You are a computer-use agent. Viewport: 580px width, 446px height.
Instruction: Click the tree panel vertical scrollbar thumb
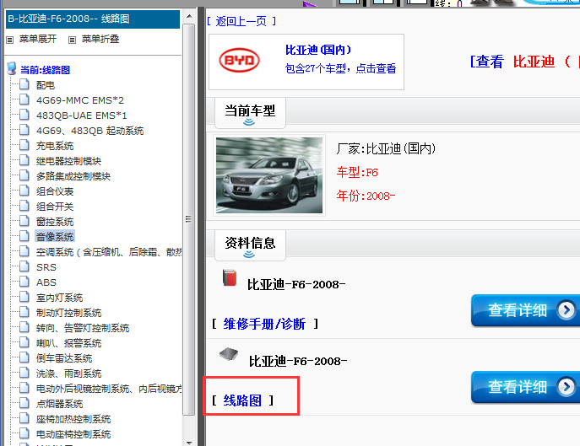click(188, 219)
